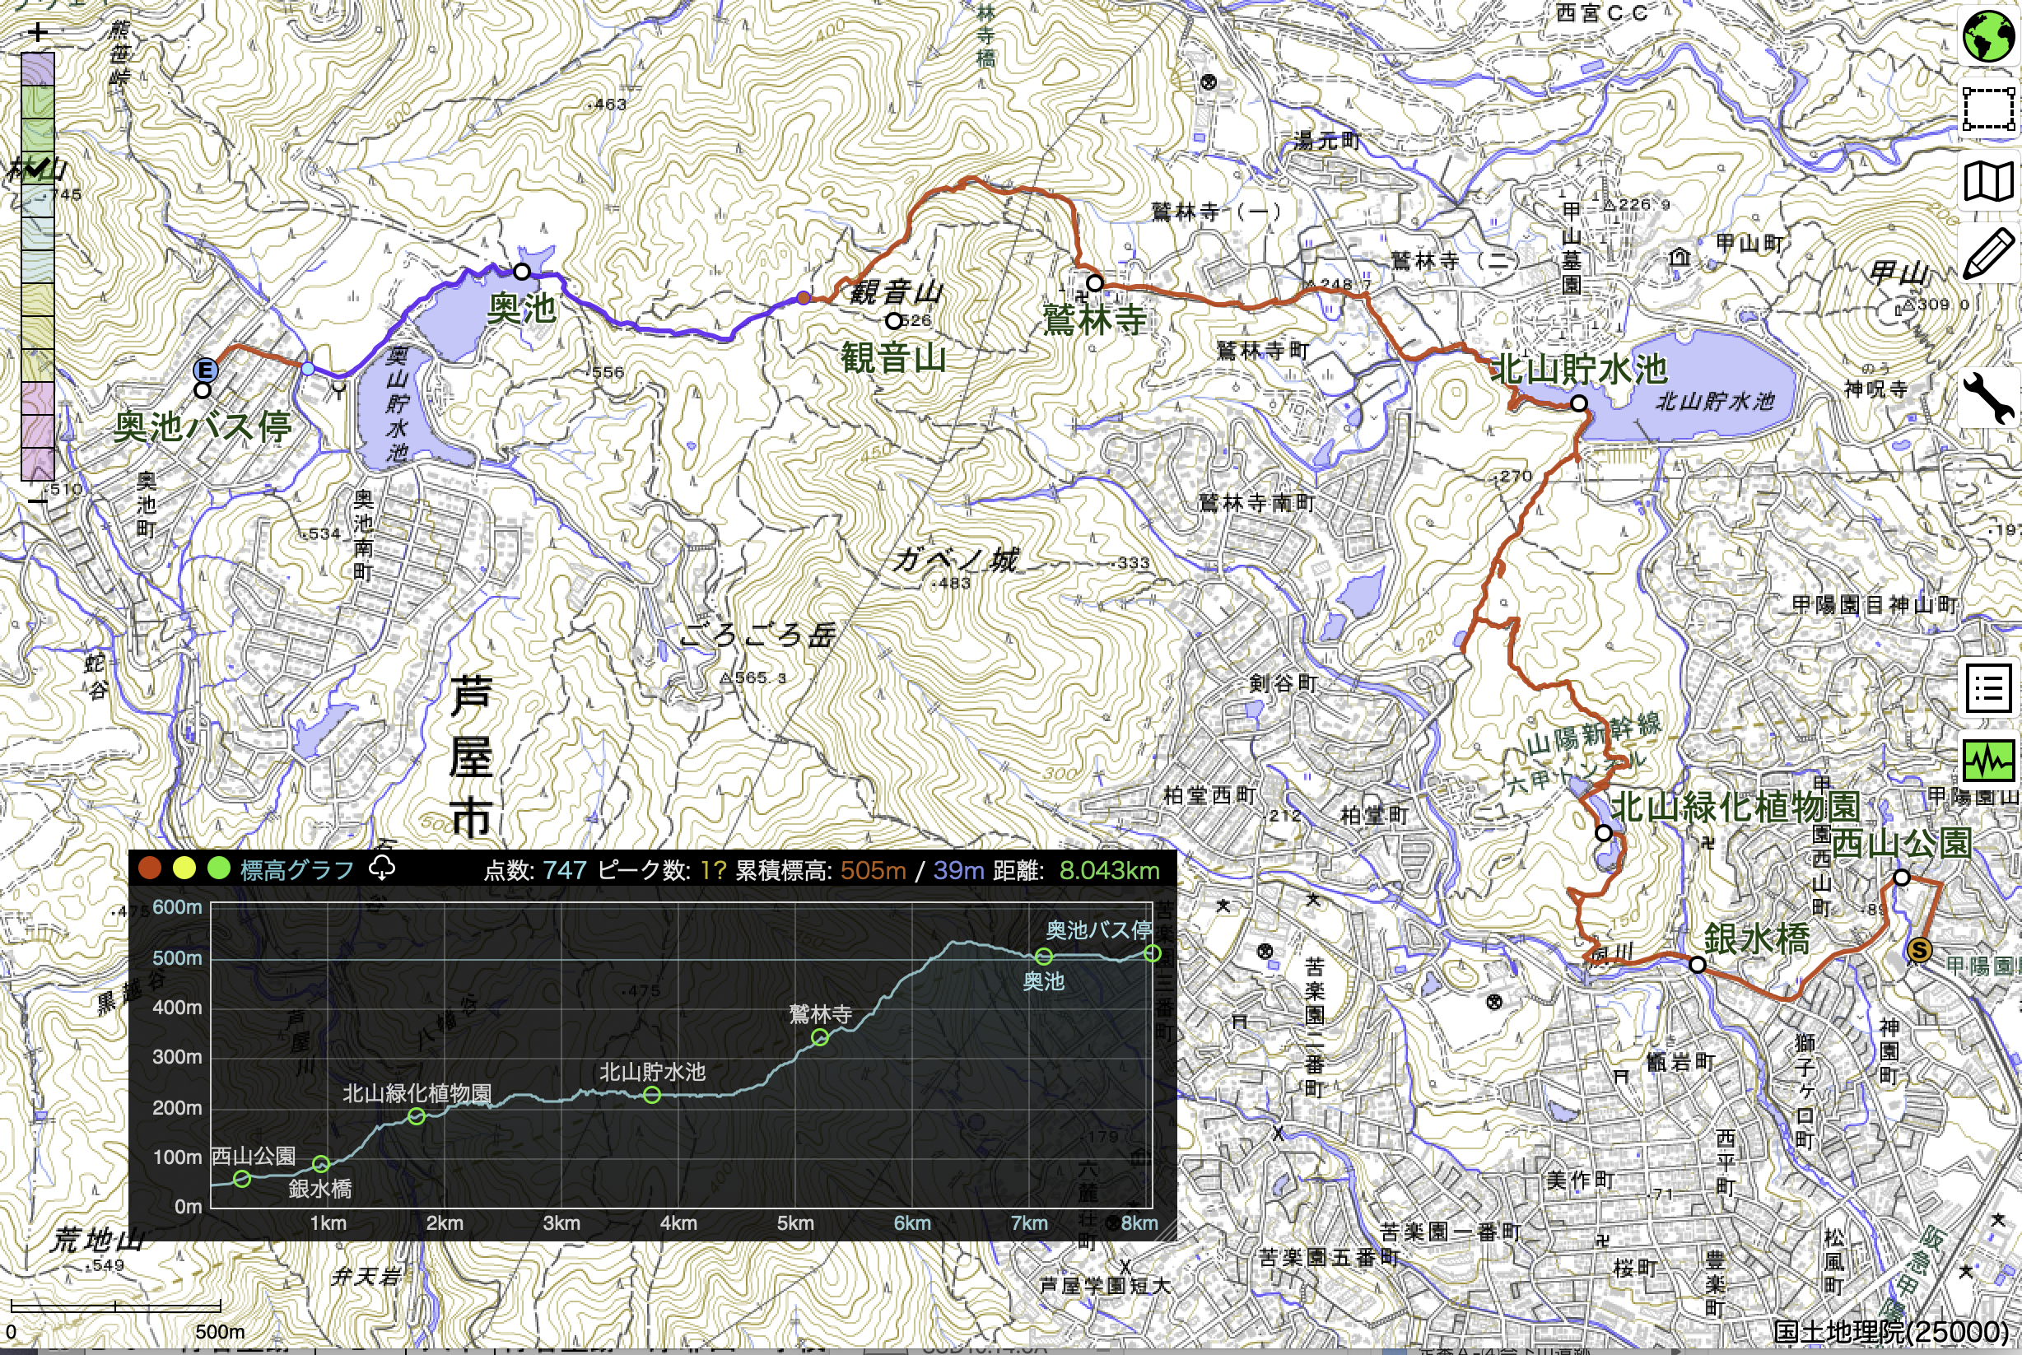Click the 500m map scale bar
Screen dimensions: 2022x1355
[116, 1306]
